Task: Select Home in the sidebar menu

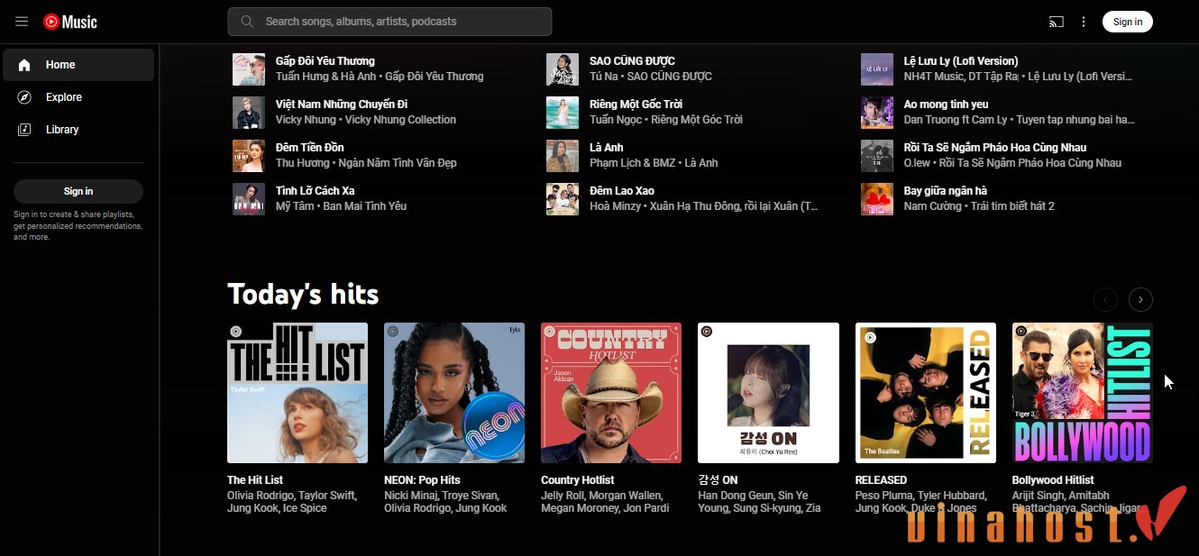Action: click(x=61, y=64)
